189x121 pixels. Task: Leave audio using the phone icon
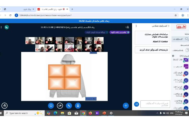pos(69,106)
